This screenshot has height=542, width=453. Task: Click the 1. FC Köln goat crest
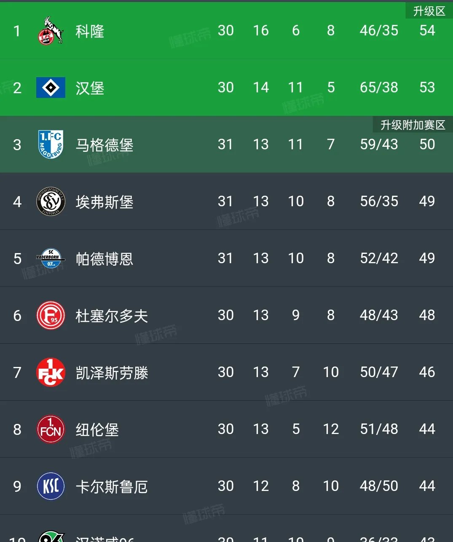(x=51, y=31)
